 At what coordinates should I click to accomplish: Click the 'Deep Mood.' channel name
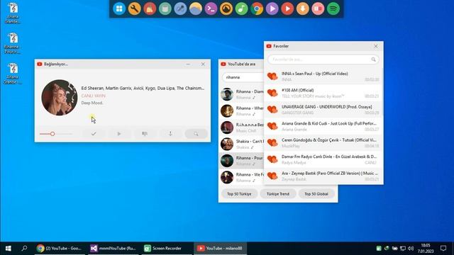coord(92,103)
